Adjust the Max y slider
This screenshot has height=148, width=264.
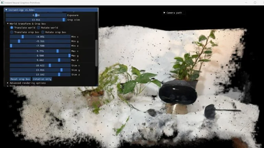coord(40,55)
